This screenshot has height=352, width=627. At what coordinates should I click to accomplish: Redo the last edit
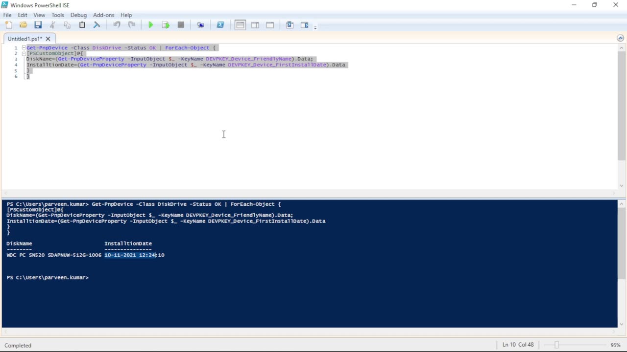coord(131,25)
